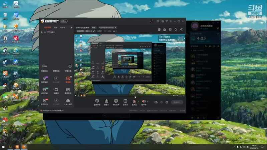Image resolution: width=267 pixels, height=150 pixels.
Task: Open the 主播任务 tool tab
Action: (x=68, y=71)
